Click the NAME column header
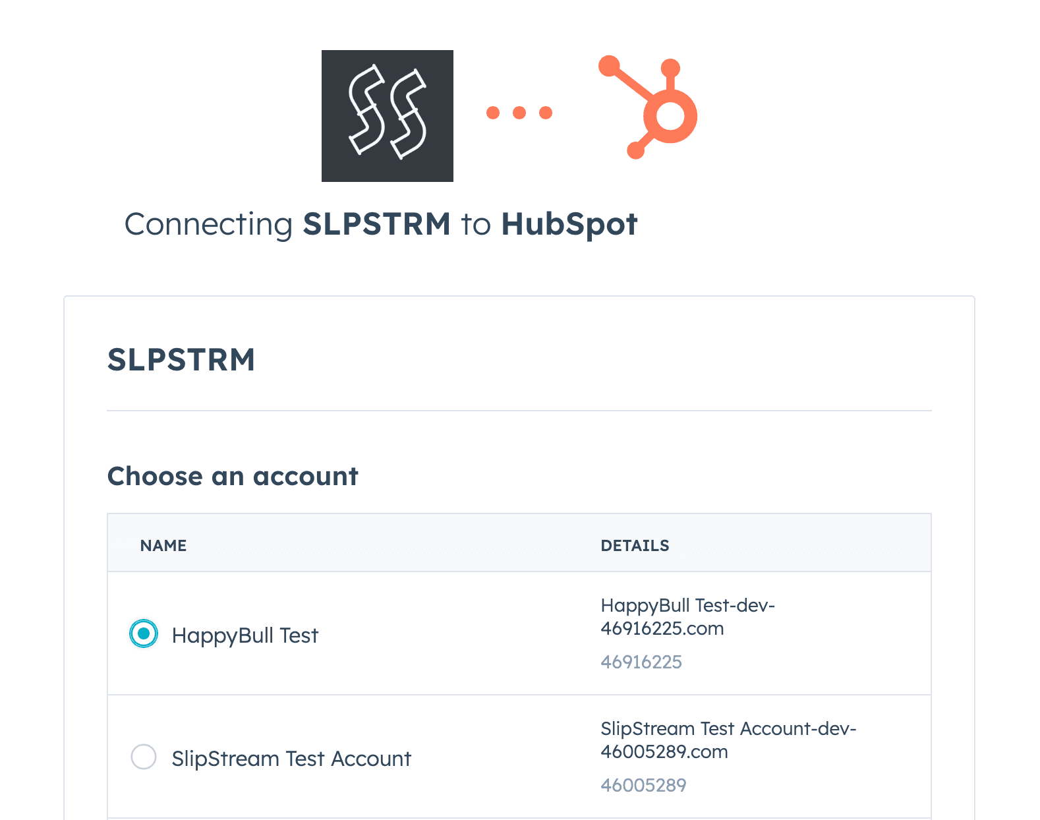1040x820 pixels. 163,545
